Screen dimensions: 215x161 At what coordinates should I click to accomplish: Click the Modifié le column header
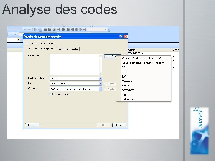(x=149, y=50)
